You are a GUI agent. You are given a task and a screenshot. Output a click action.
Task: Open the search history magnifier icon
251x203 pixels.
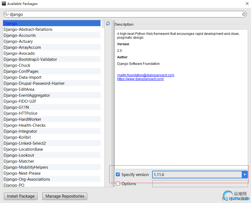click(6, 14)
